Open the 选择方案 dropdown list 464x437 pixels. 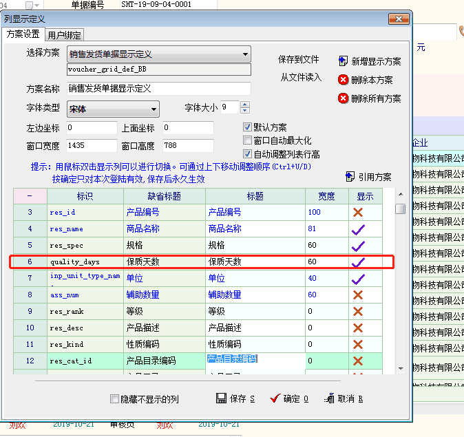pyautogui.click(x=245, y=54)
